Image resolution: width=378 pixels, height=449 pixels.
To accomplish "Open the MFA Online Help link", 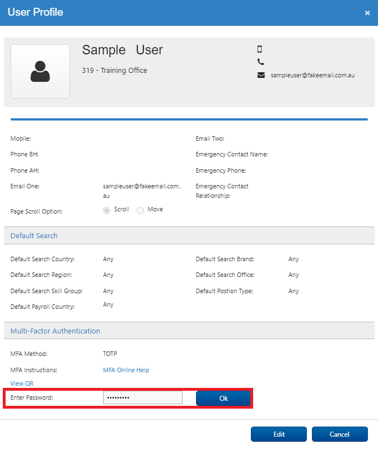I will tap(126, 370).
